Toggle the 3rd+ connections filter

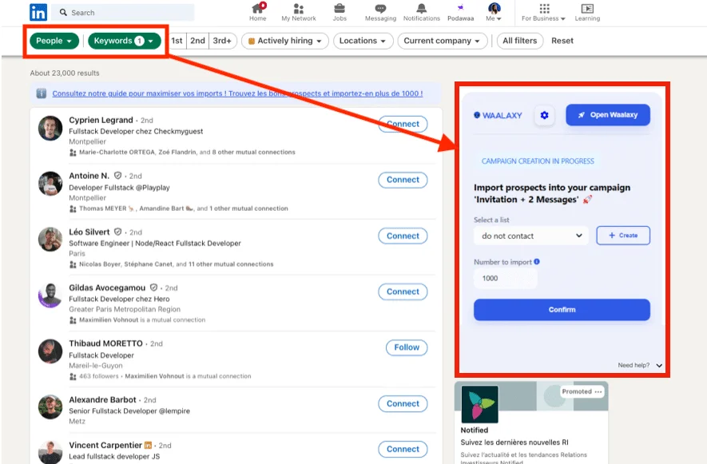[222, 41]
